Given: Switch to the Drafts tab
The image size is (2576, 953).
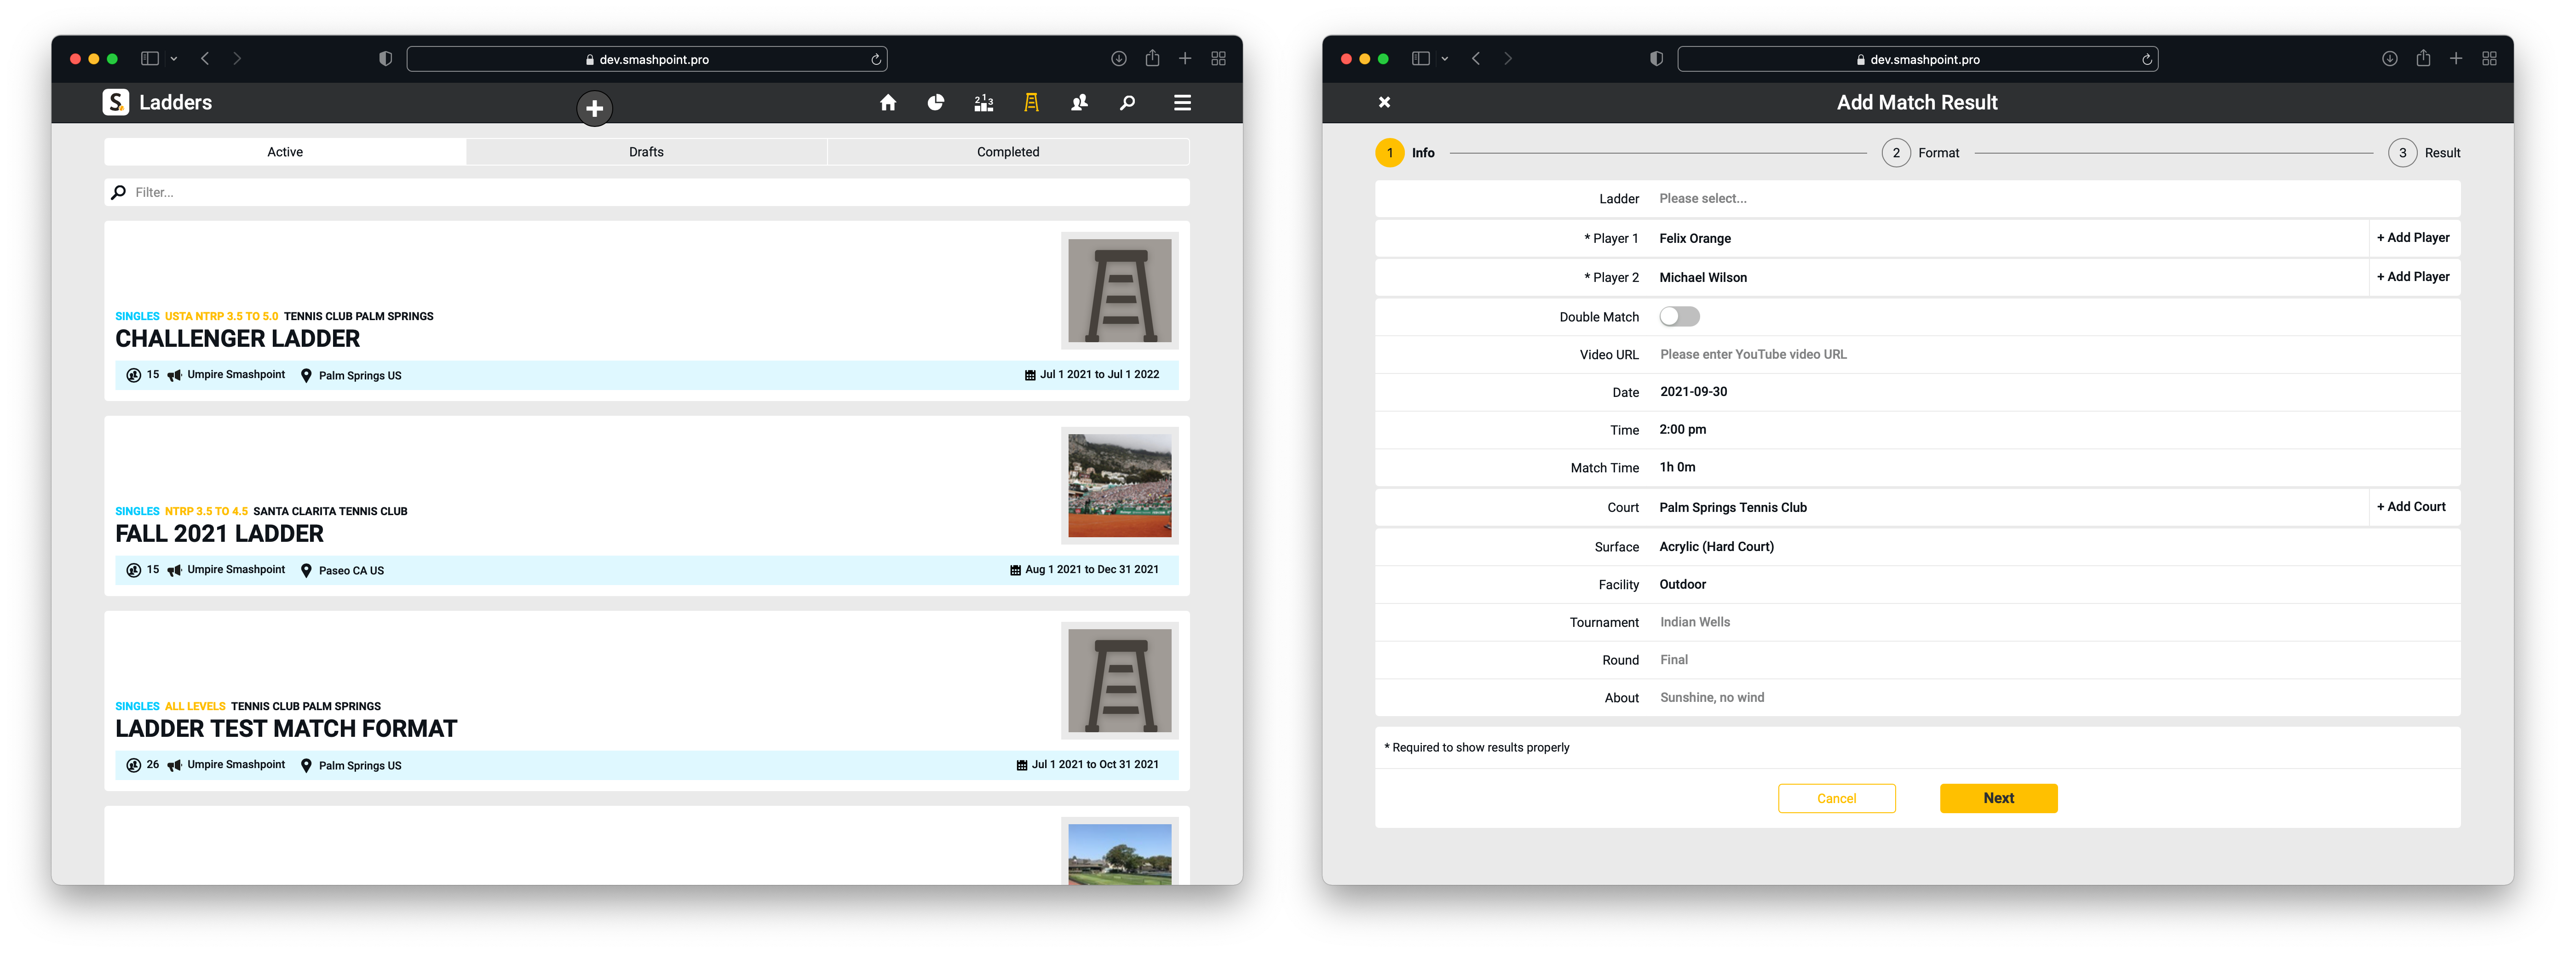Looking at the screenshot, I should pos(646,152).
